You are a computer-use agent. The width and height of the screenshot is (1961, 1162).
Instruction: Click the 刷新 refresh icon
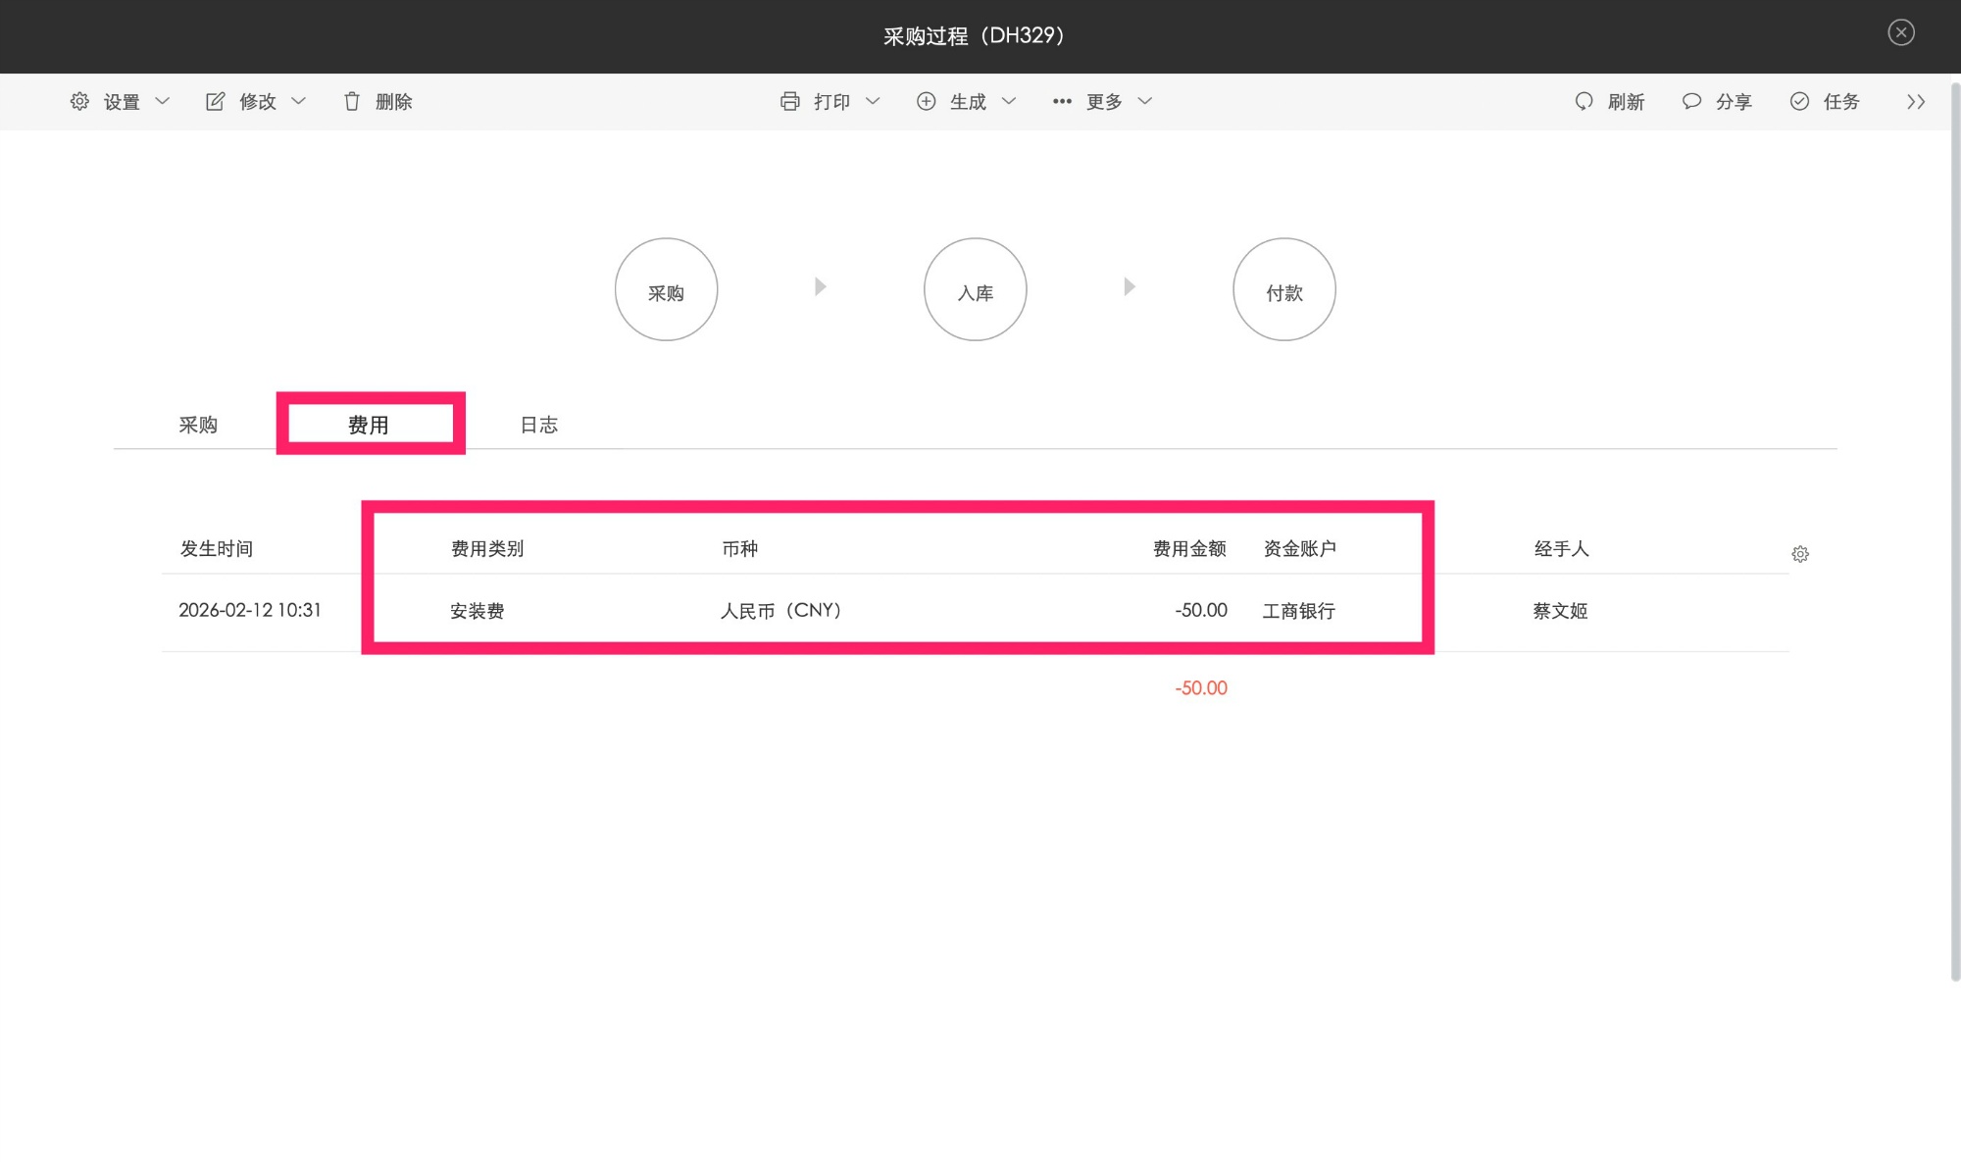point(1584,101)
